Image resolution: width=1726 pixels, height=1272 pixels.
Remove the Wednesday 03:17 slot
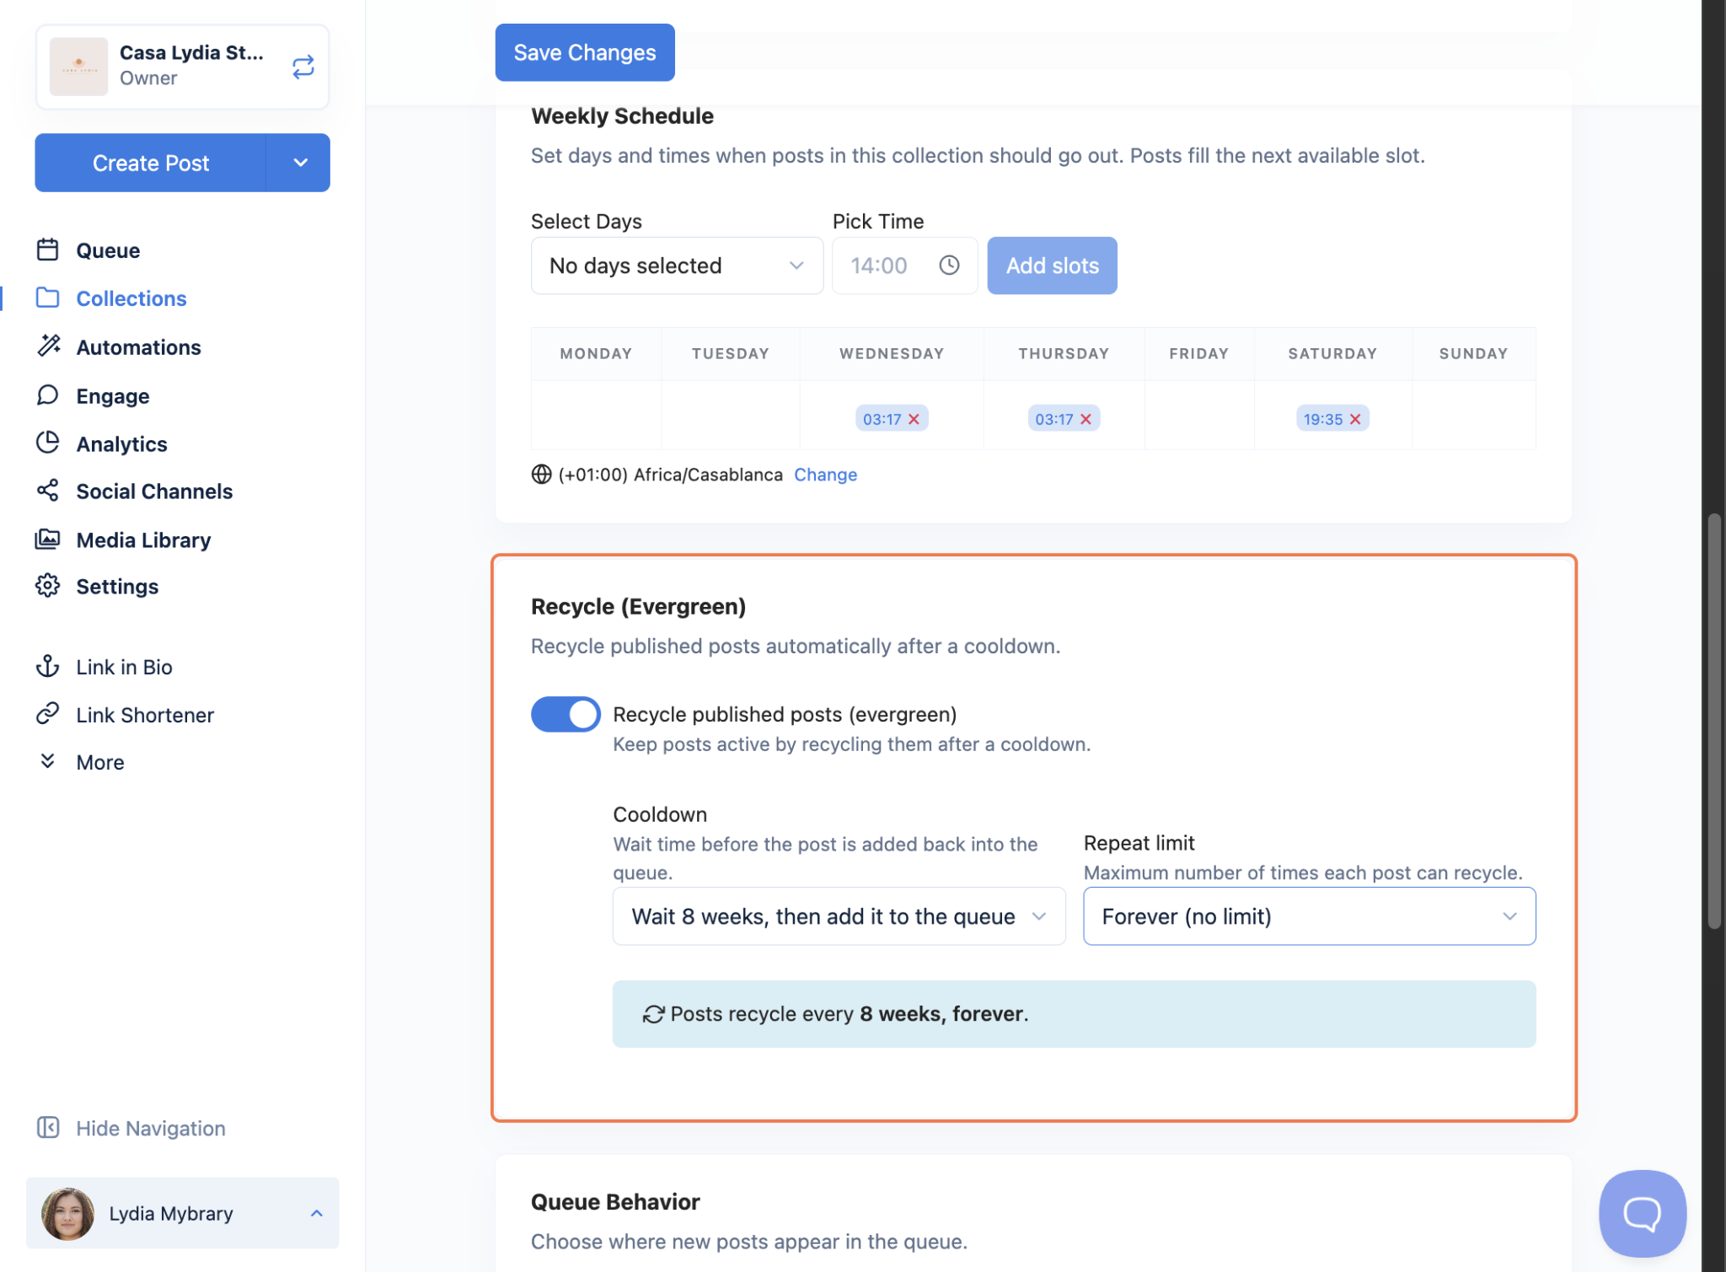pos(914,419)
